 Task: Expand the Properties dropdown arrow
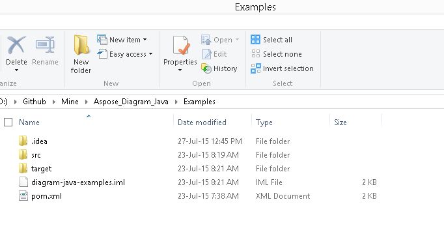[180, 70]
